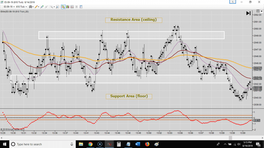The width and height of the screenshot is (264, 148).
Task: Open Firefox from taskbar
Action: [147, 144]
